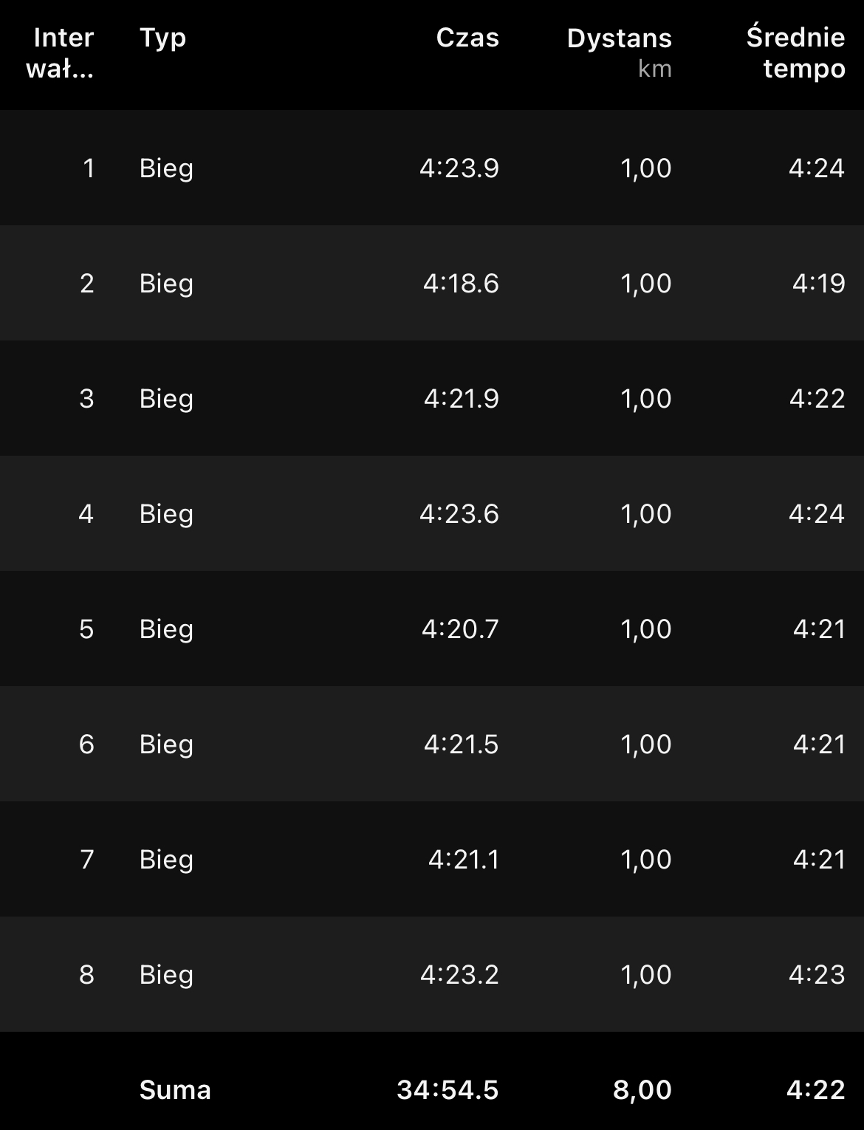Click the Typ column header
The image size is (864, 1130).
pos(162,38)
